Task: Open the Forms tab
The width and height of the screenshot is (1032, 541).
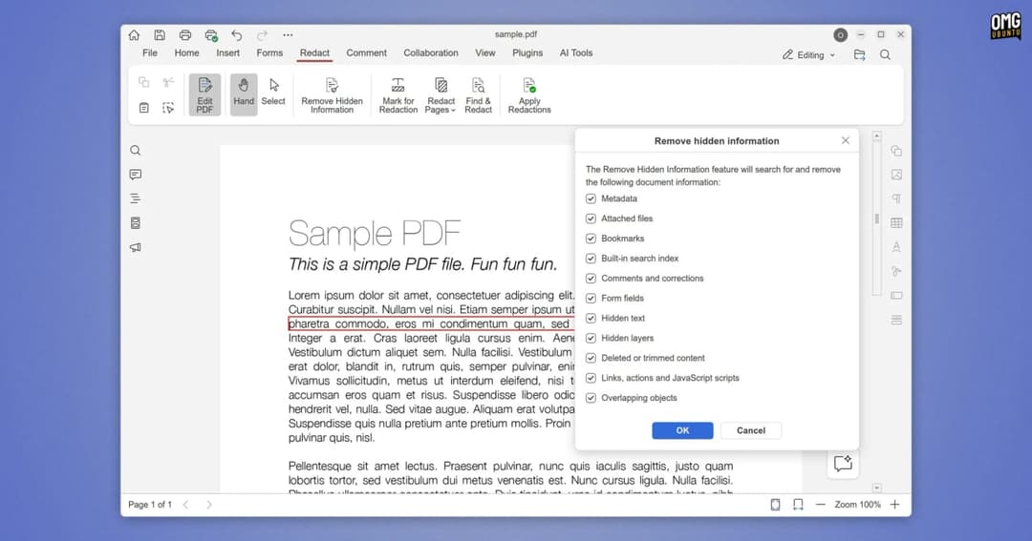Action: (269, 52)
